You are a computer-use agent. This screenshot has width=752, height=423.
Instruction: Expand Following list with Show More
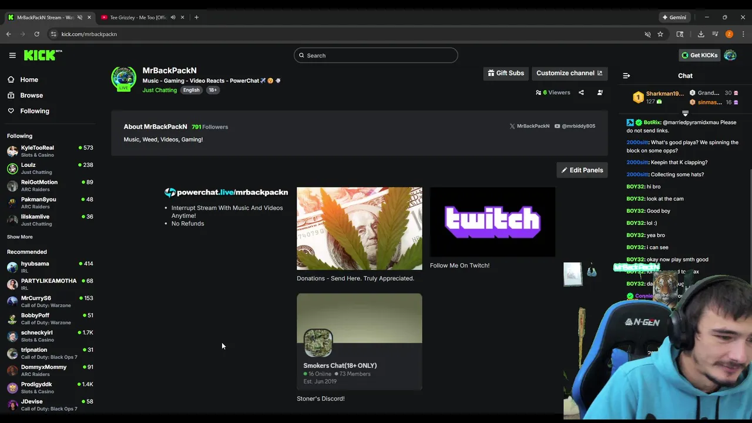tap(20, 237)
